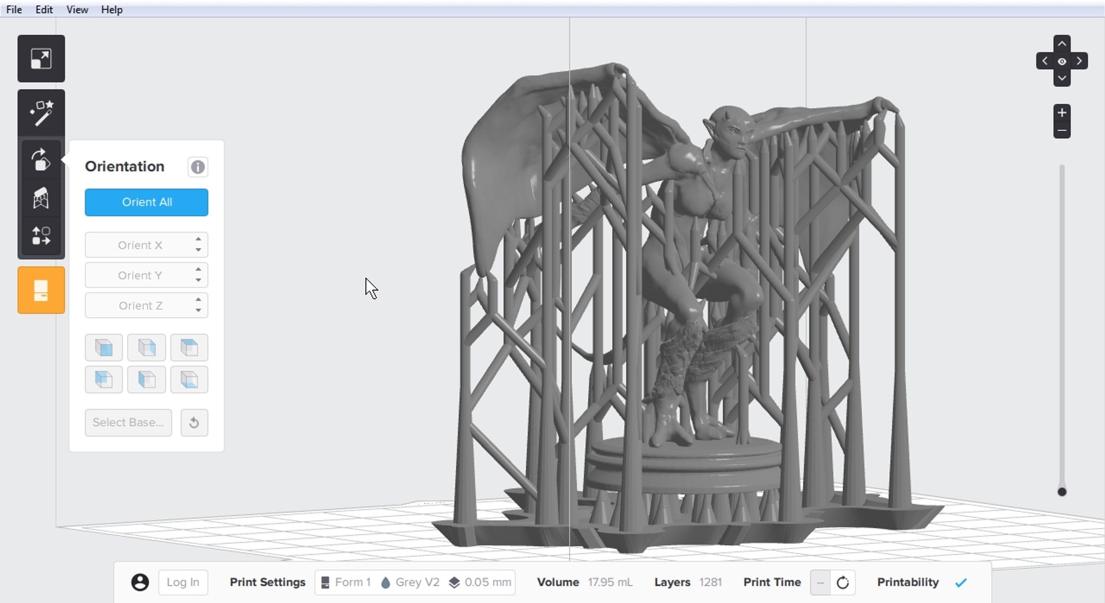
Task: Rotate view up with top arrow
Action: click(x=1062, y=44)
